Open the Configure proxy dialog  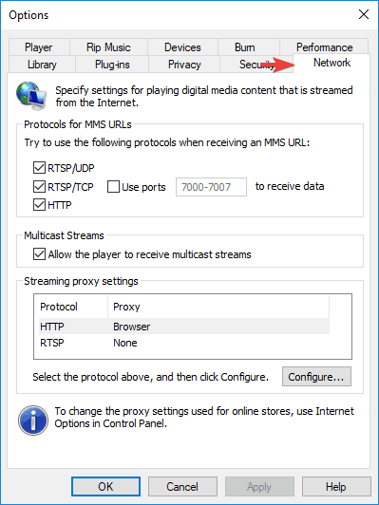(x=316, y=377)
